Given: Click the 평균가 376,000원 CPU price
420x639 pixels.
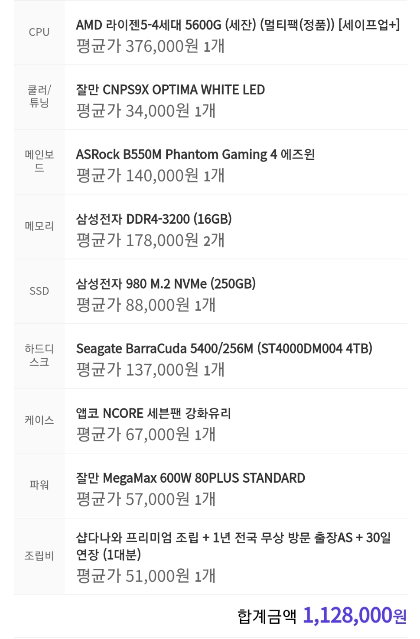Looking at the screenshot, I should coord(150,45).
